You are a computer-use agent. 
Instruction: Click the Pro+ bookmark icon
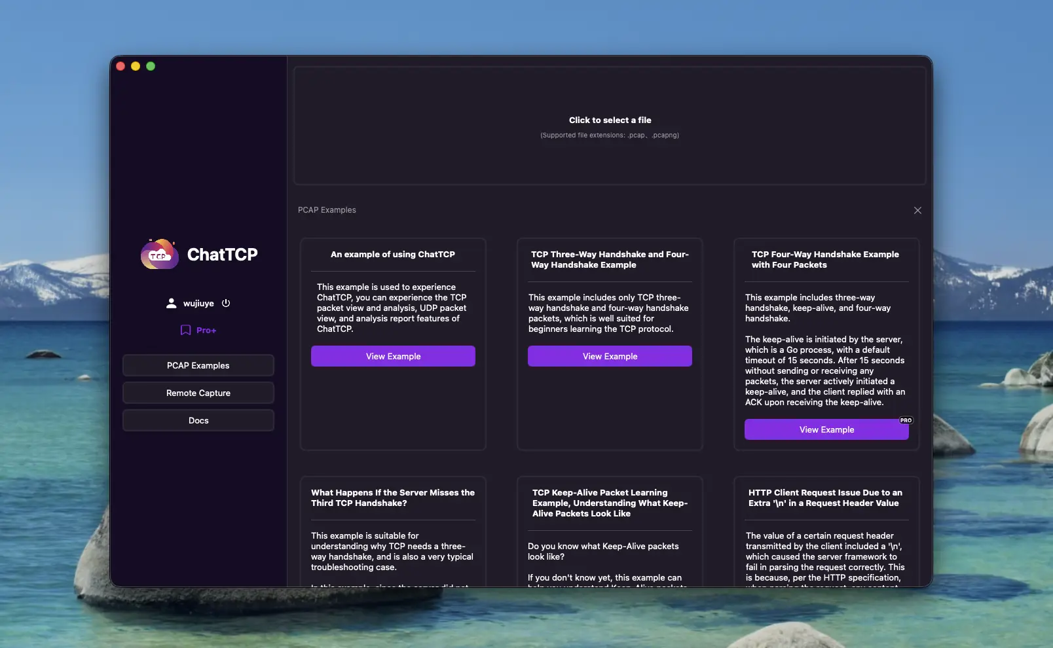tap(185, 330)
